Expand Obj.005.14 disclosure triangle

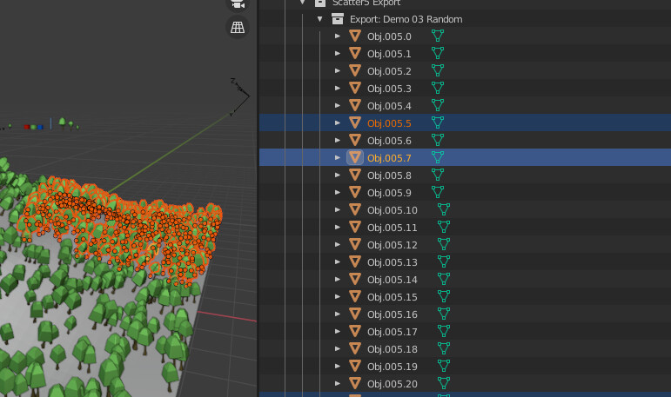pos(338,280)
